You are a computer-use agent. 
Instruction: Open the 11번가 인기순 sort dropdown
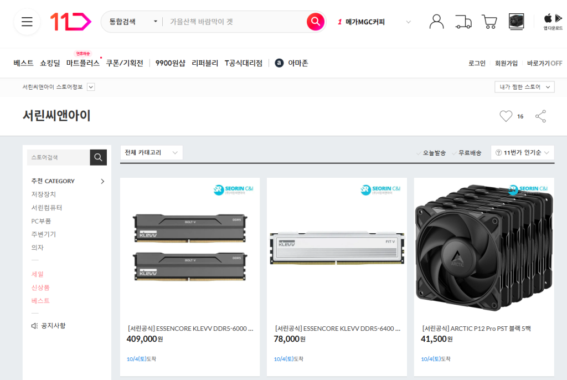coord(522,153)
